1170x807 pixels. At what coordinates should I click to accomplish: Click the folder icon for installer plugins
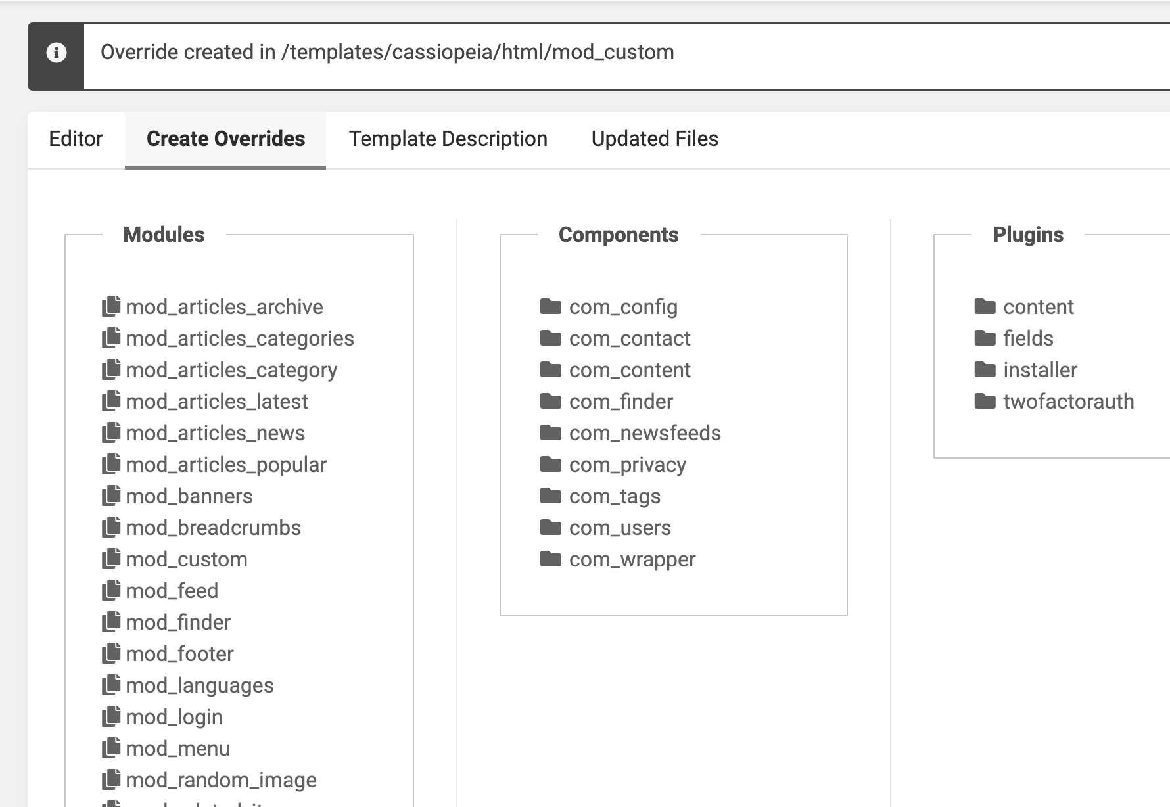coord(985,369)
